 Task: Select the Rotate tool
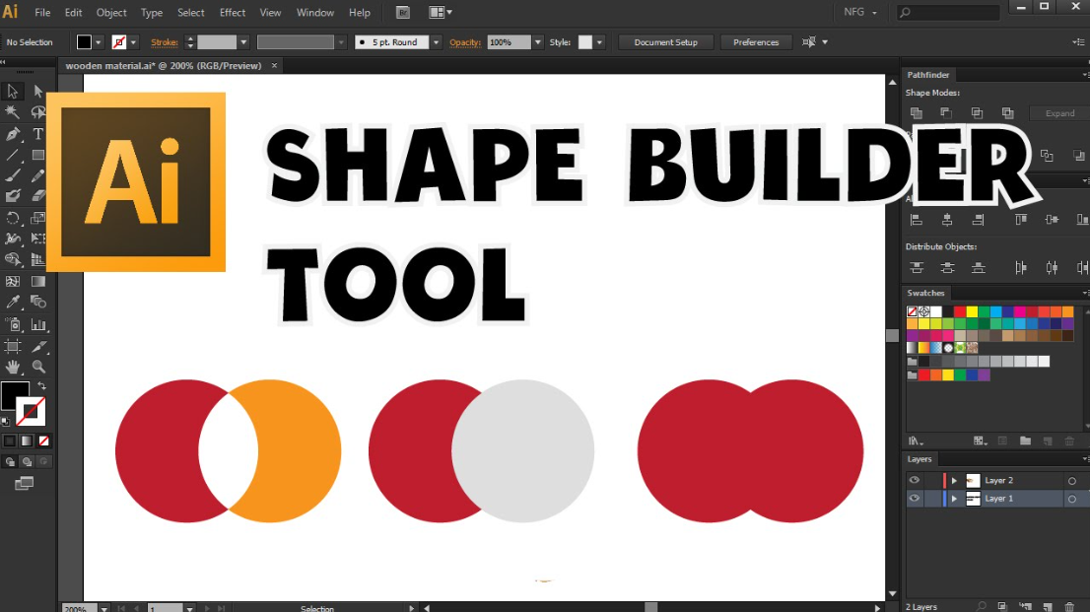point(13,218)
